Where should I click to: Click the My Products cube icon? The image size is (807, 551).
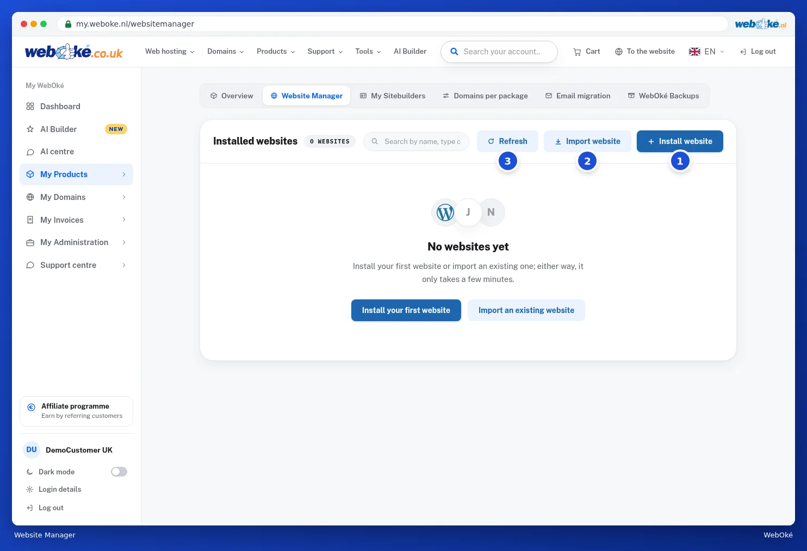pyautogui.click(x=30, y=174)
